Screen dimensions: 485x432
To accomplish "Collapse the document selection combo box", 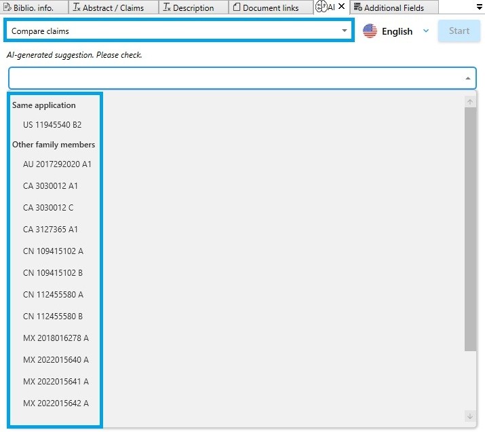I will tap(467, 79).
